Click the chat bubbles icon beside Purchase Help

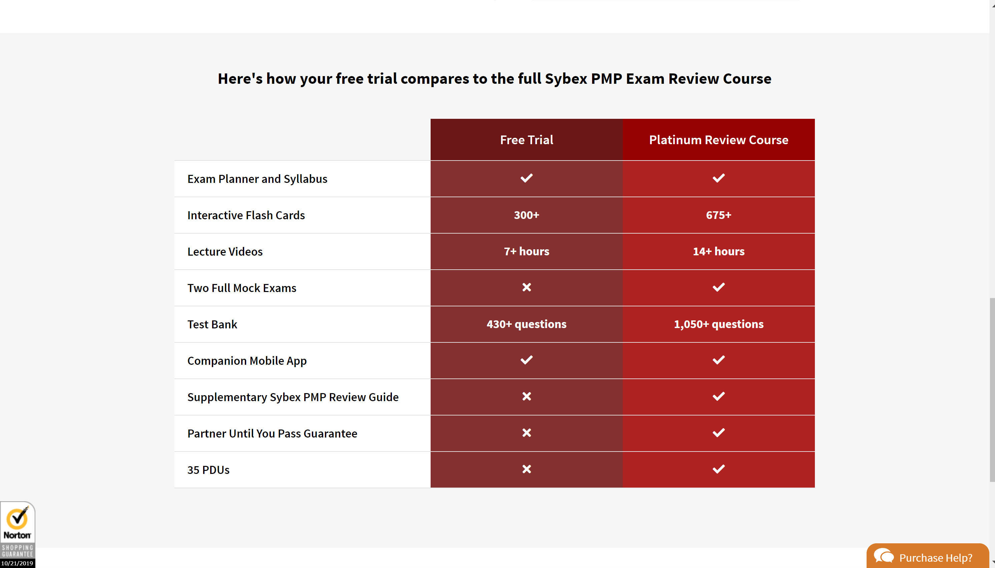click(x=884, y=556)
